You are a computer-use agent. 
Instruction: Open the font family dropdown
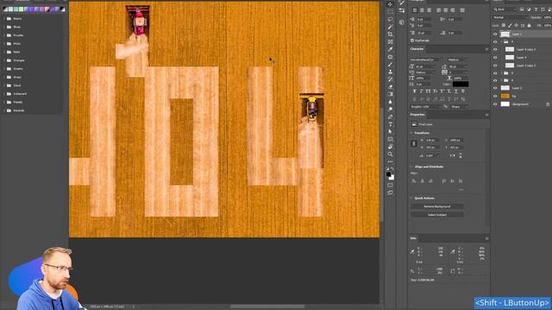427,59
